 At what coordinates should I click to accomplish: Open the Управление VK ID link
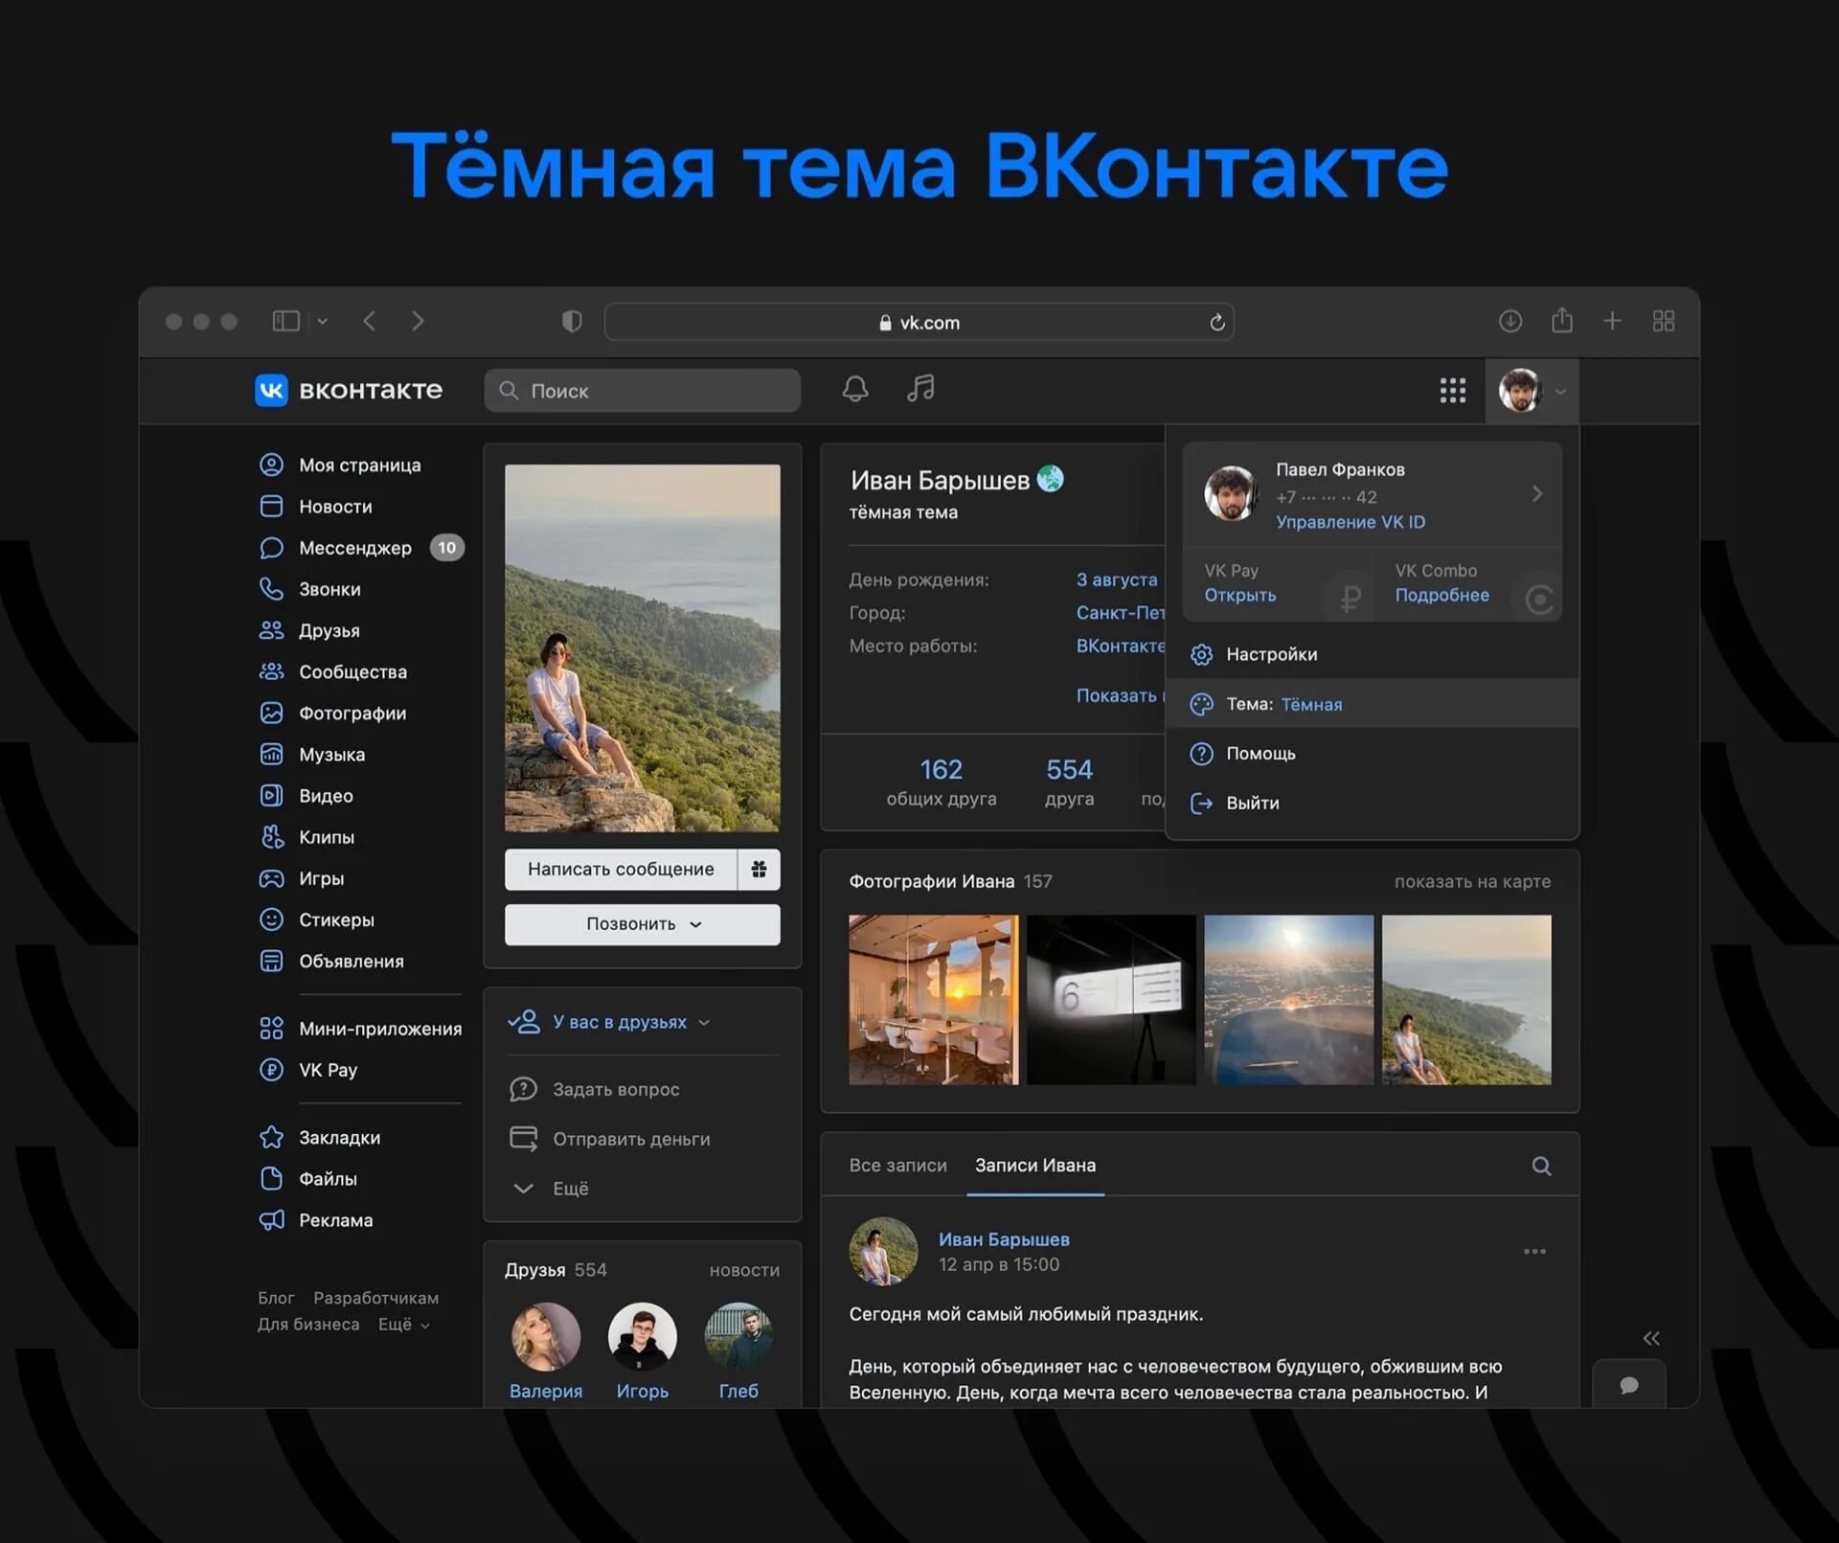1350,522
